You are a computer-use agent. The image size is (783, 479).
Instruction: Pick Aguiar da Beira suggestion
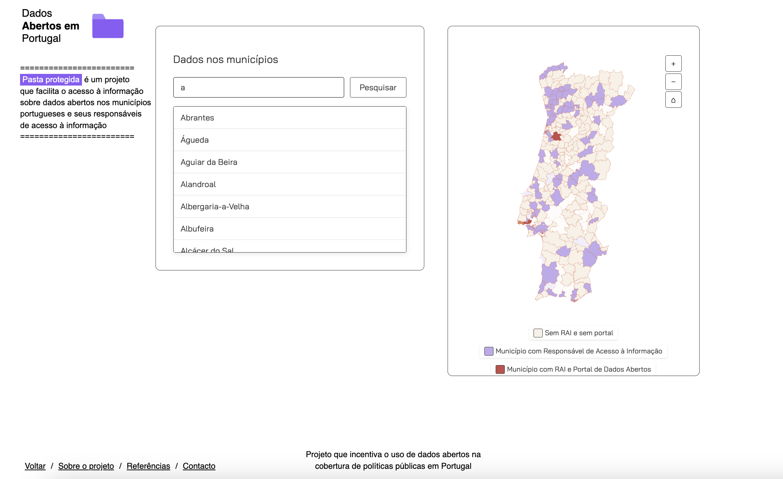click(290, 162)
